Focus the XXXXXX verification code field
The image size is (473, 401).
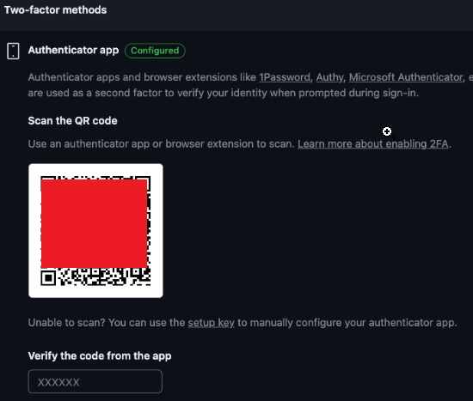(95, 381)
